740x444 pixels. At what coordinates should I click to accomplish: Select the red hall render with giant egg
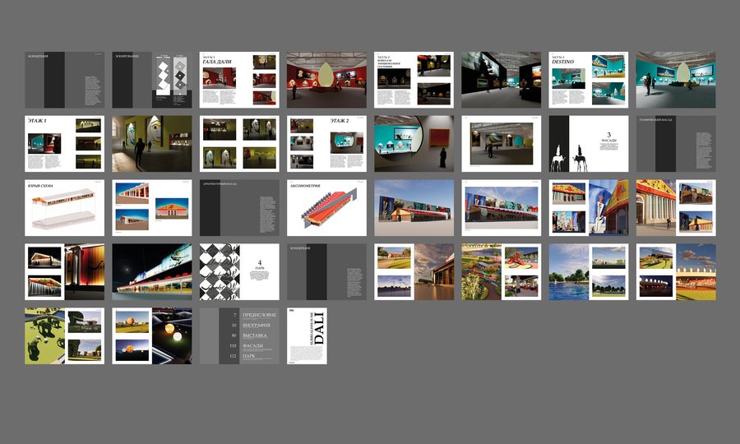tap(326, 80)
